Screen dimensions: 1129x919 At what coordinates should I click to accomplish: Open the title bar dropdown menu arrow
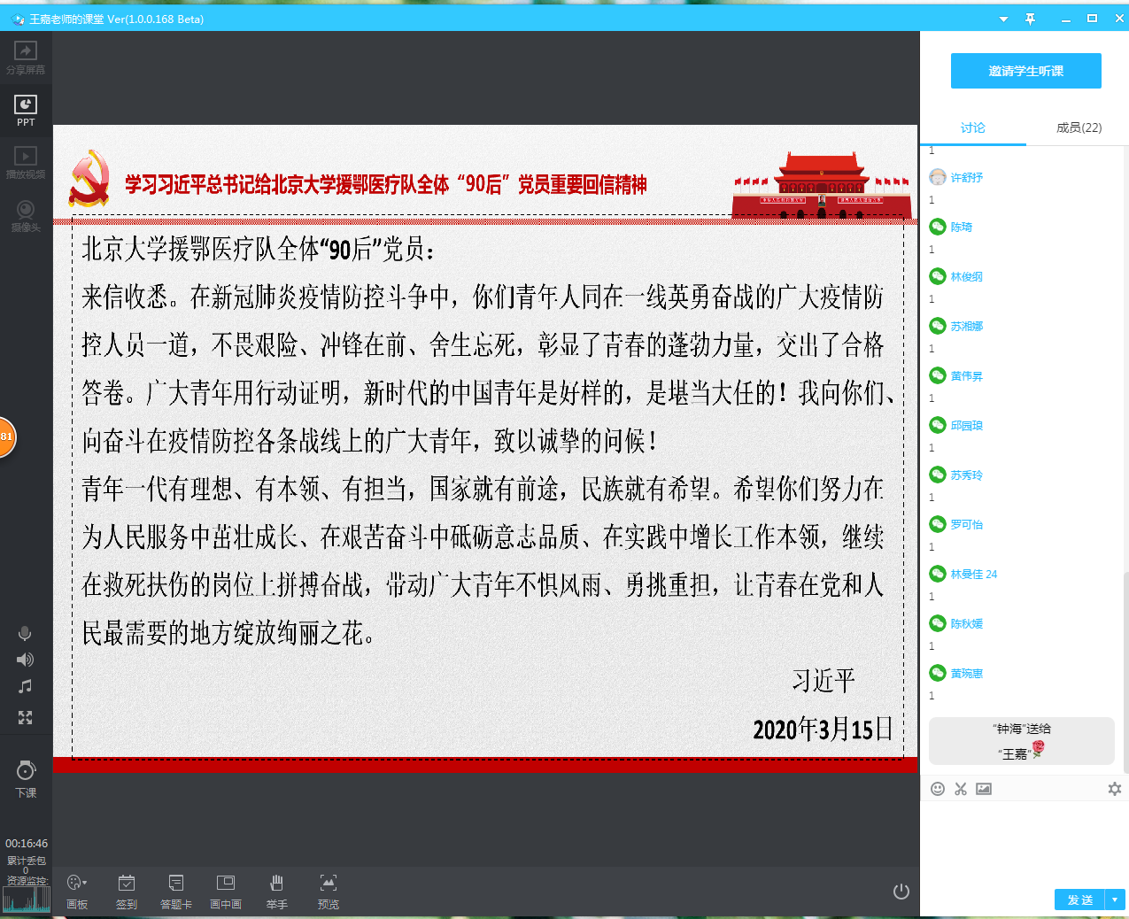pyautogui.click(x=1003, y=19)
